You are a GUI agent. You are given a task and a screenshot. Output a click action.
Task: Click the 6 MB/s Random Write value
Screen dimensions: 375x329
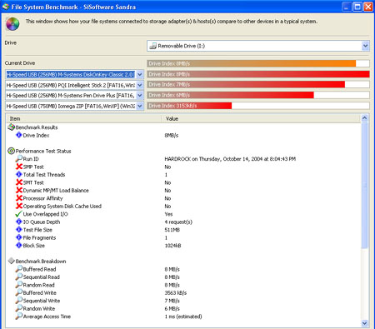172,308
